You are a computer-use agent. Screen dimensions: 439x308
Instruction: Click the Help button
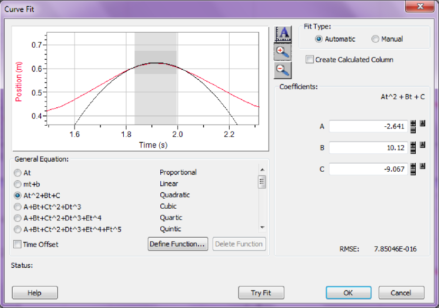tap(35, 293)
